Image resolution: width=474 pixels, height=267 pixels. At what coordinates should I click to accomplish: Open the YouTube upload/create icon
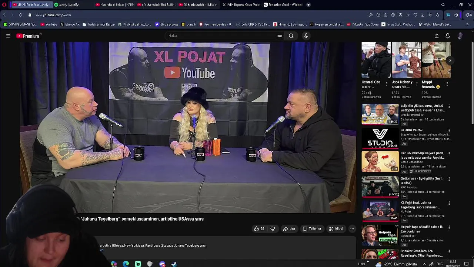437,36
